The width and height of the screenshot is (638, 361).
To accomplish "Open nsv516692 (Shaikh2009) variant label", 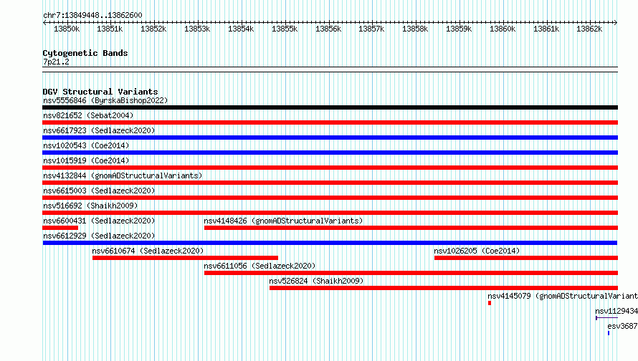I will [90, 206].
